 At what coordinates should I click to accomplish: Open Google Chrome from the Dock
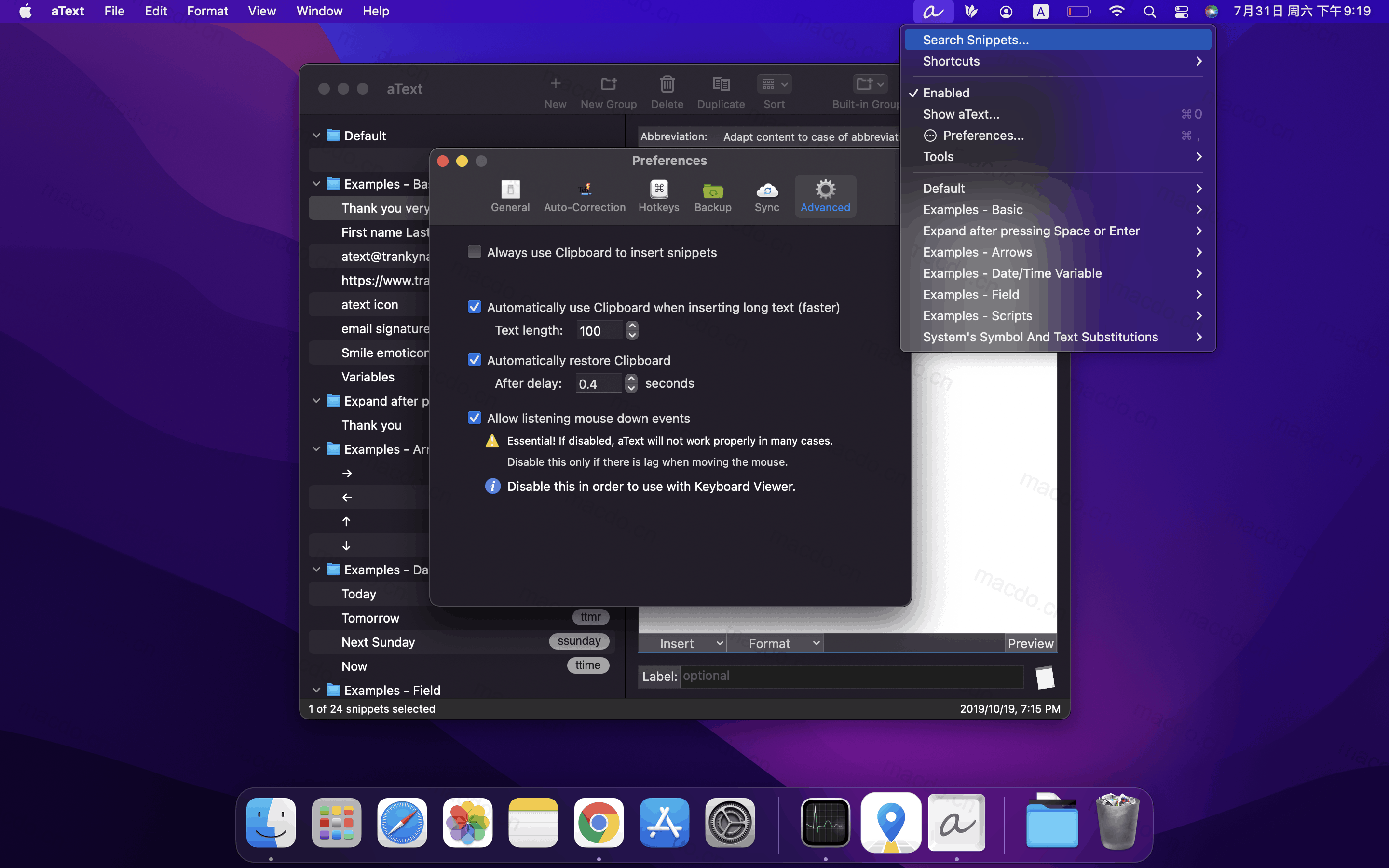pos(599,822)
